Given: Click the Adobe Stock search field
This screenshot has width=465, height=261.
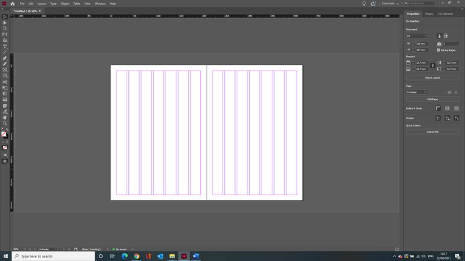Looking at the screenshot, I should [420, 3].
